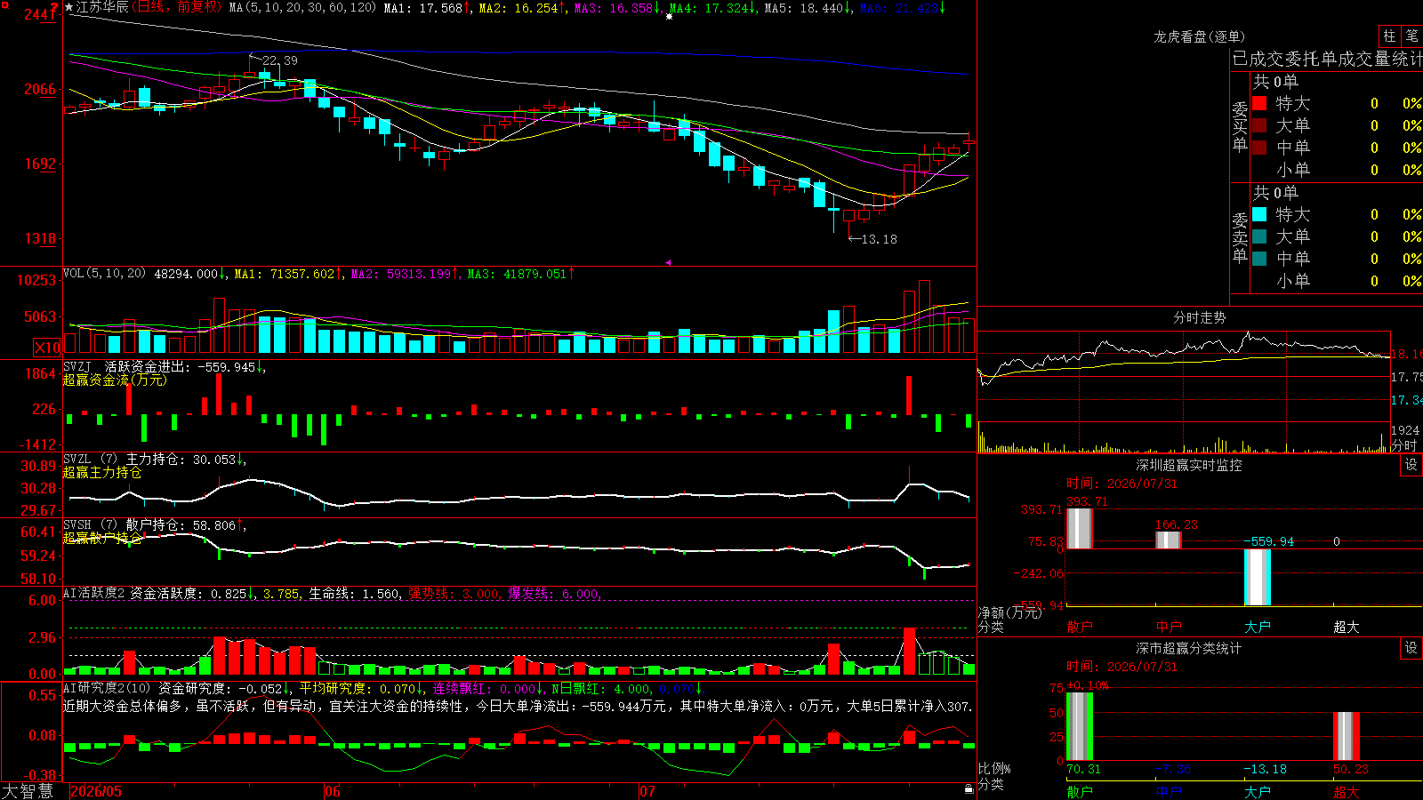Click the 时间: 2026/07/31 in 深圳超赢实时监控
This screenshot has height=800, width=1423.
[1122, 484]
